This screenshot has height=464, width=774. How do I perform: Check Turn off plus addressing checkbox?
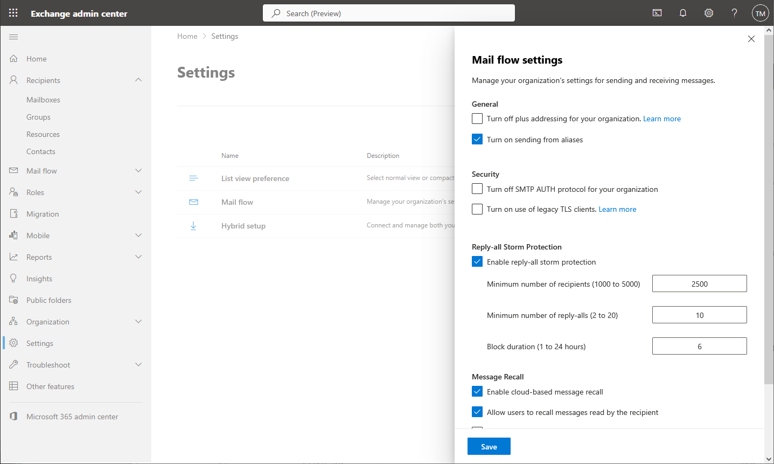point(477,119)
